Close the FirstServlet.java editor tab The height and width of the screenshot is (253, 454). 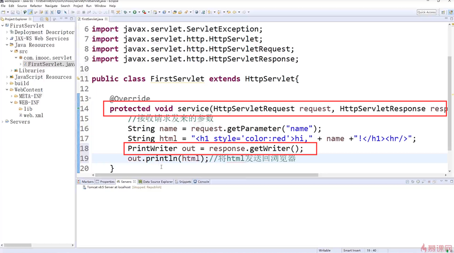coord(107,19)
